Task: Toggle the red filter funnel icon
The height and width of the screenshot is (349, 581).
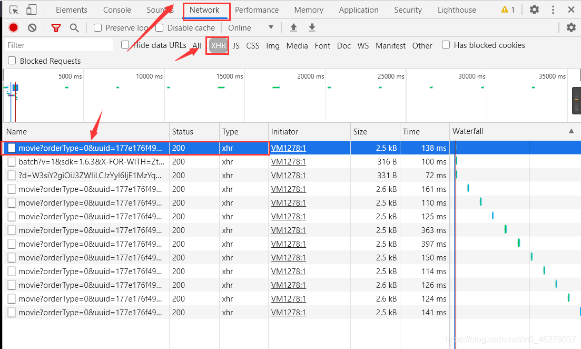Action: [56, 28]
